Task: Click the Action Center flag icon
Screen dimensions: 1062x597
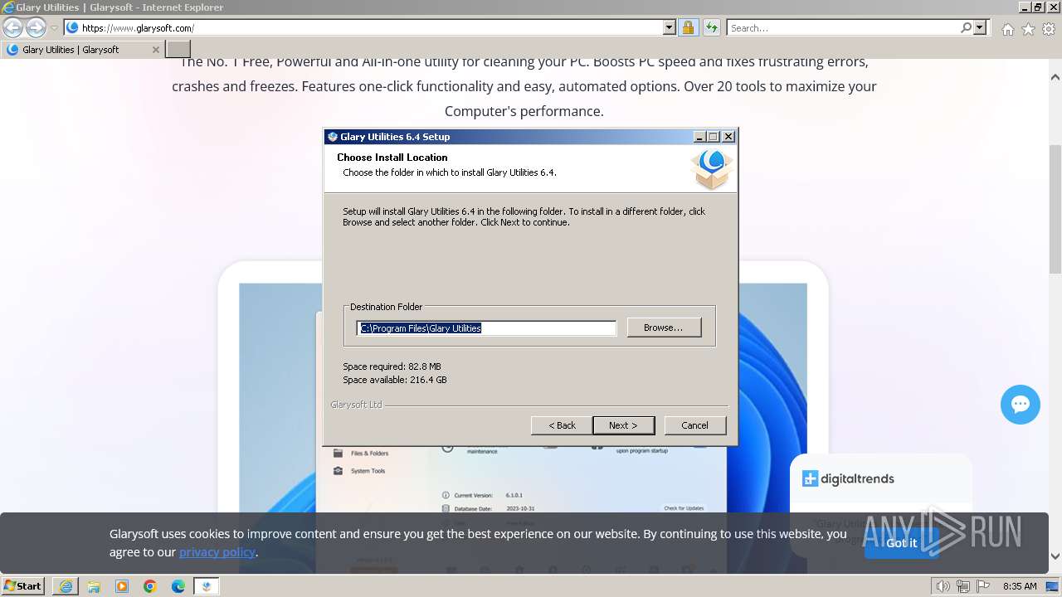Action: click(x=982, y=586)
